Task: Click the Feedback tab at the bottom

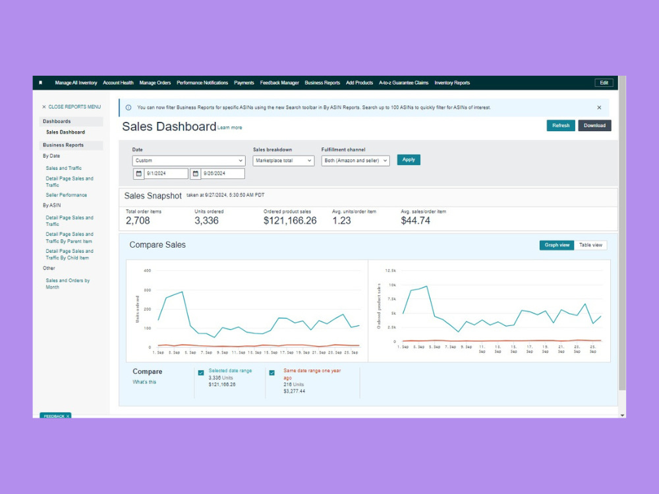Action: pyautogui.click(x=54, y=416)
